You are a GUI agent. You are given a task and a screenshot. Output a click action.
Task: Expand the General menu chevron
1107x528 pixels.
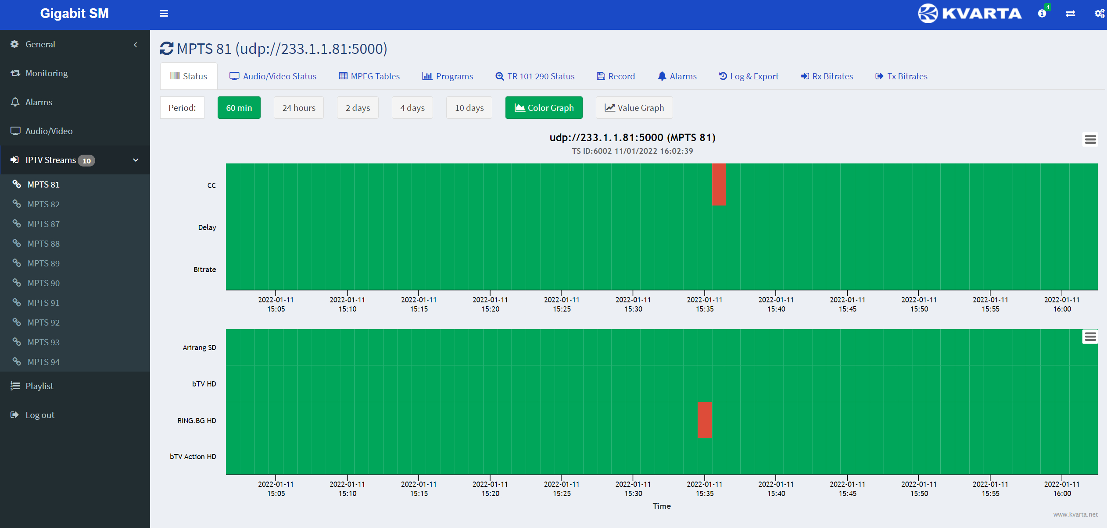(x=136, y=45)
